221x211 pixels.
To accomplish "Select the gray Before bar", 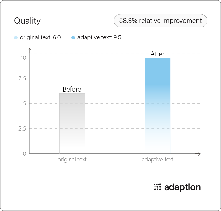I will pos(72,123).
